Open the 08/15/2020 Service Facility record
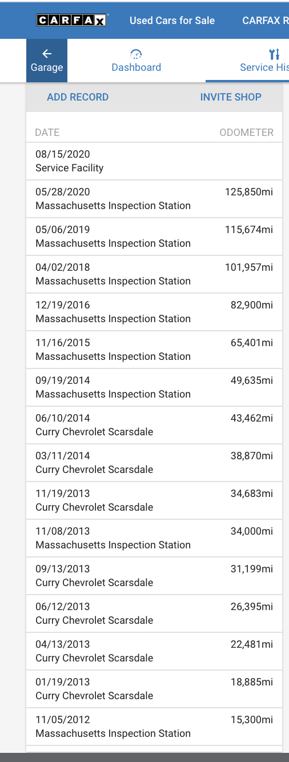This screenshot has height=762, width=289. pos(154,161)
